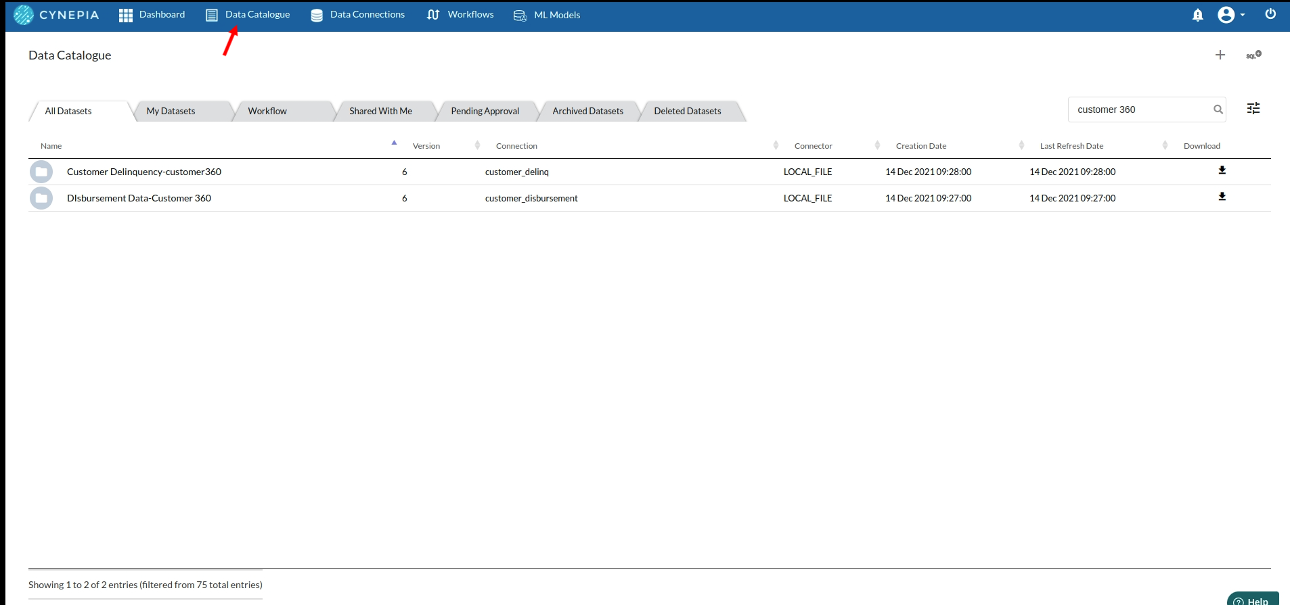
Task: Click folder icon of Customer Delinquency row
Action: (41, 172)
